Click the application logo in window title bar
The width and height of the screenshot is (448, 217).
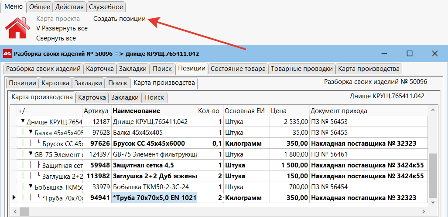click(x=7, y=53)
